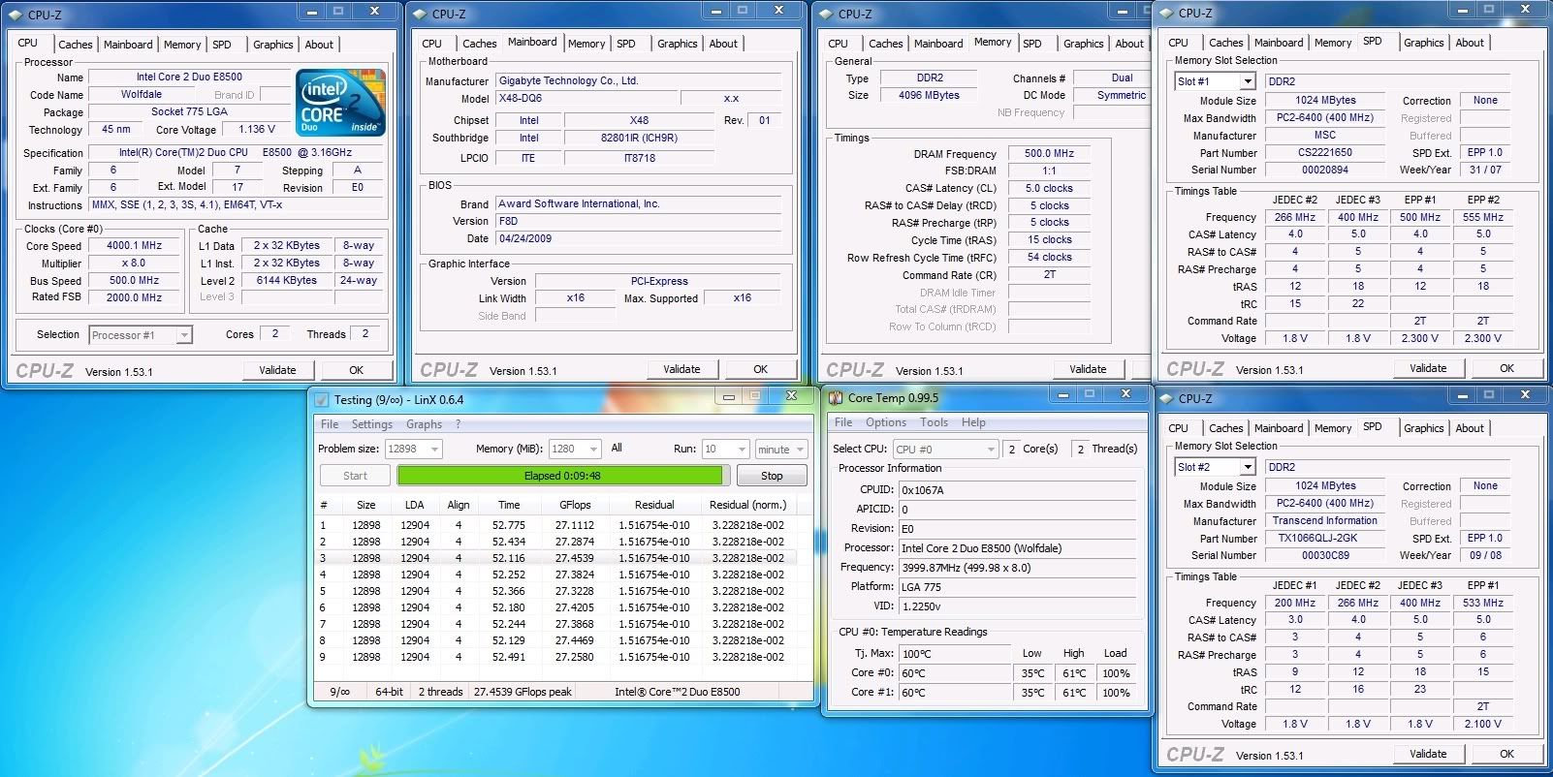
Task: Open the Mainboard tab in the Slot #2 SPD window
Action: click(x=1279, y=428)
